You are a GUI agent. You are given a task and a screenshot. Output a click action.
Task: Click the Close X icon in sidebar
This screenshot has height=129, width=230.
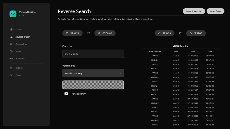pyautogui.click(x=11, y=75)
